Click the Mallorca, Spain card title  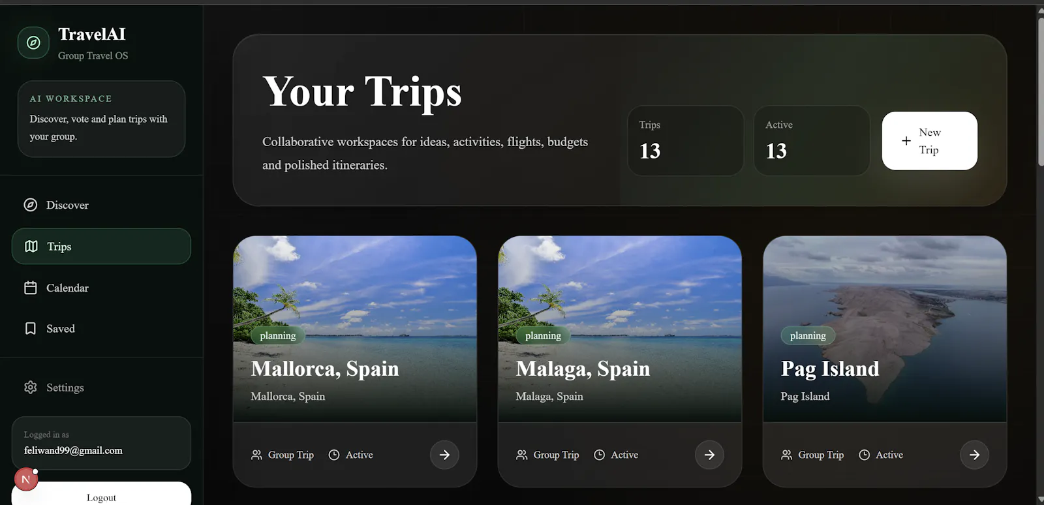pos(325,369)
